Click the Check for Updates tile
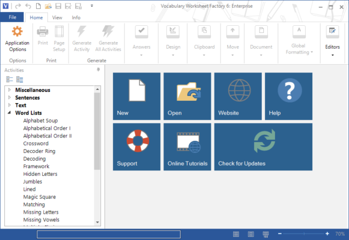This screenshot has height=240, width=349. 263,147
